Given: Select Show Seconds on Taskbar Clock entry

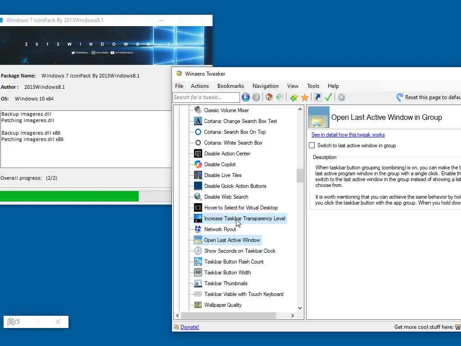Looking at the screenshot, I should 240,250.
